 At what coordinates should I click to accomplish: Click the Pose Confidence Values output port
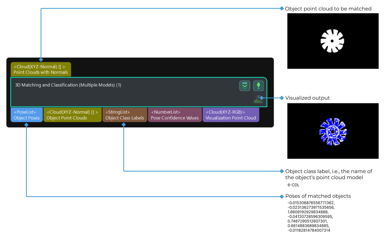(x=174, y=115)
